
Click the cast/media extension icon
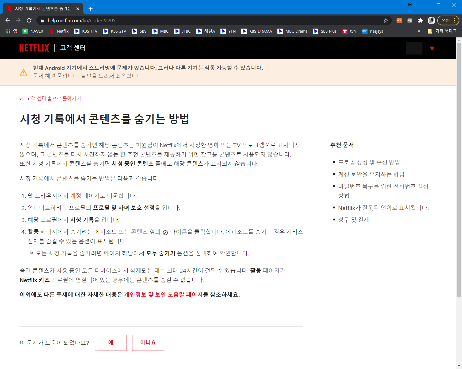point(410,20)
